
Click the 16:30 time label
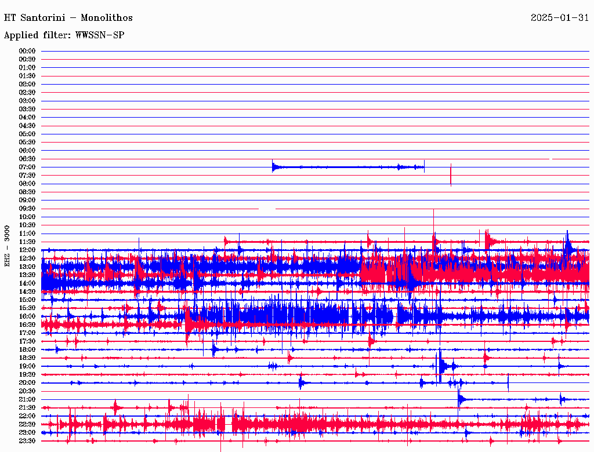(27, 325)
